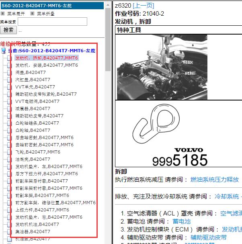242x244 pixels.
Task: Open 发动机,安装,B4204T7,MMT6 tree item
Action: (47, 65)
